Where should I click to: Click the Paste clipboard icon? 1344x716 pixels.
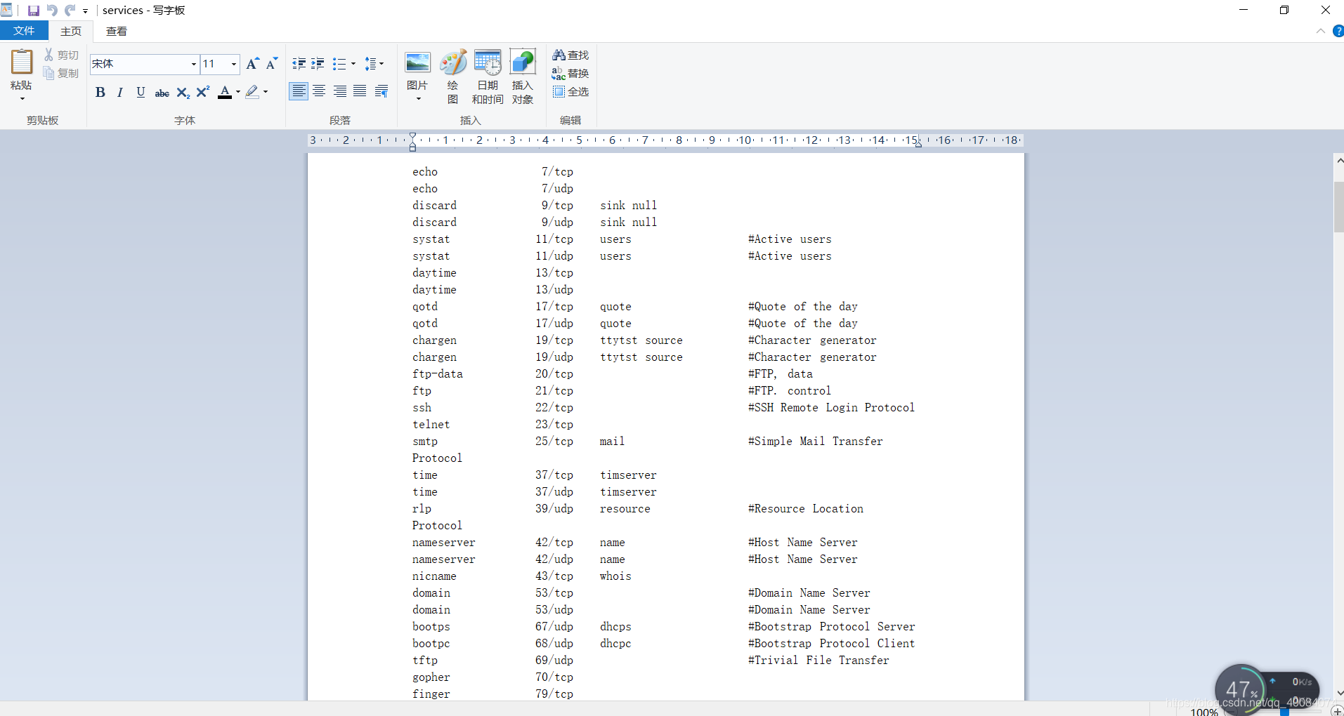pos(22,62)
